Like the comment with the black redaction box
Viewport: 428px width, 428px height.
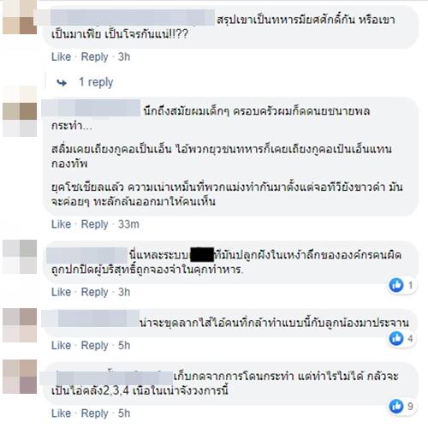[61, 292]
